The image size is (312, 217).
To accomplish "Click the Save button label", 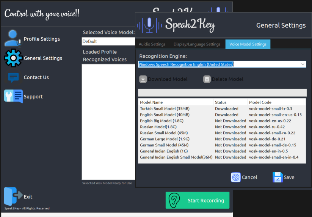I will pos(289,177).
